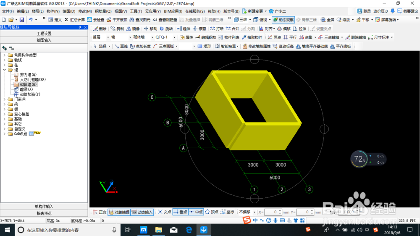The height and width of the screenshot is (236, 420).
Task: Run 汇总计算 summary calculation
Action: 75,20
